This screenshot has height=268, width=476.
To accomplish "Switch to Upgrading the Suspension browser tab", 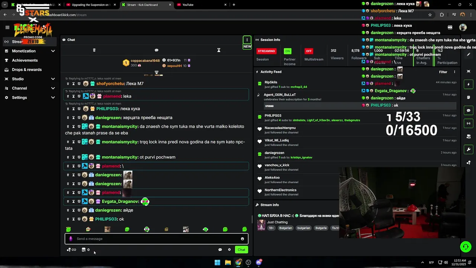I will click(x=91, y=5).
